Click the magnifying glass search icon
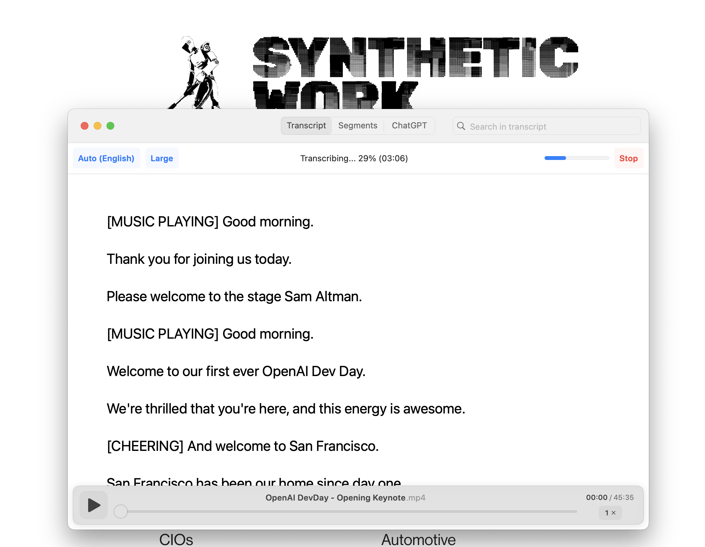Screen dimensions: 705x547 [x=461, y=126]
